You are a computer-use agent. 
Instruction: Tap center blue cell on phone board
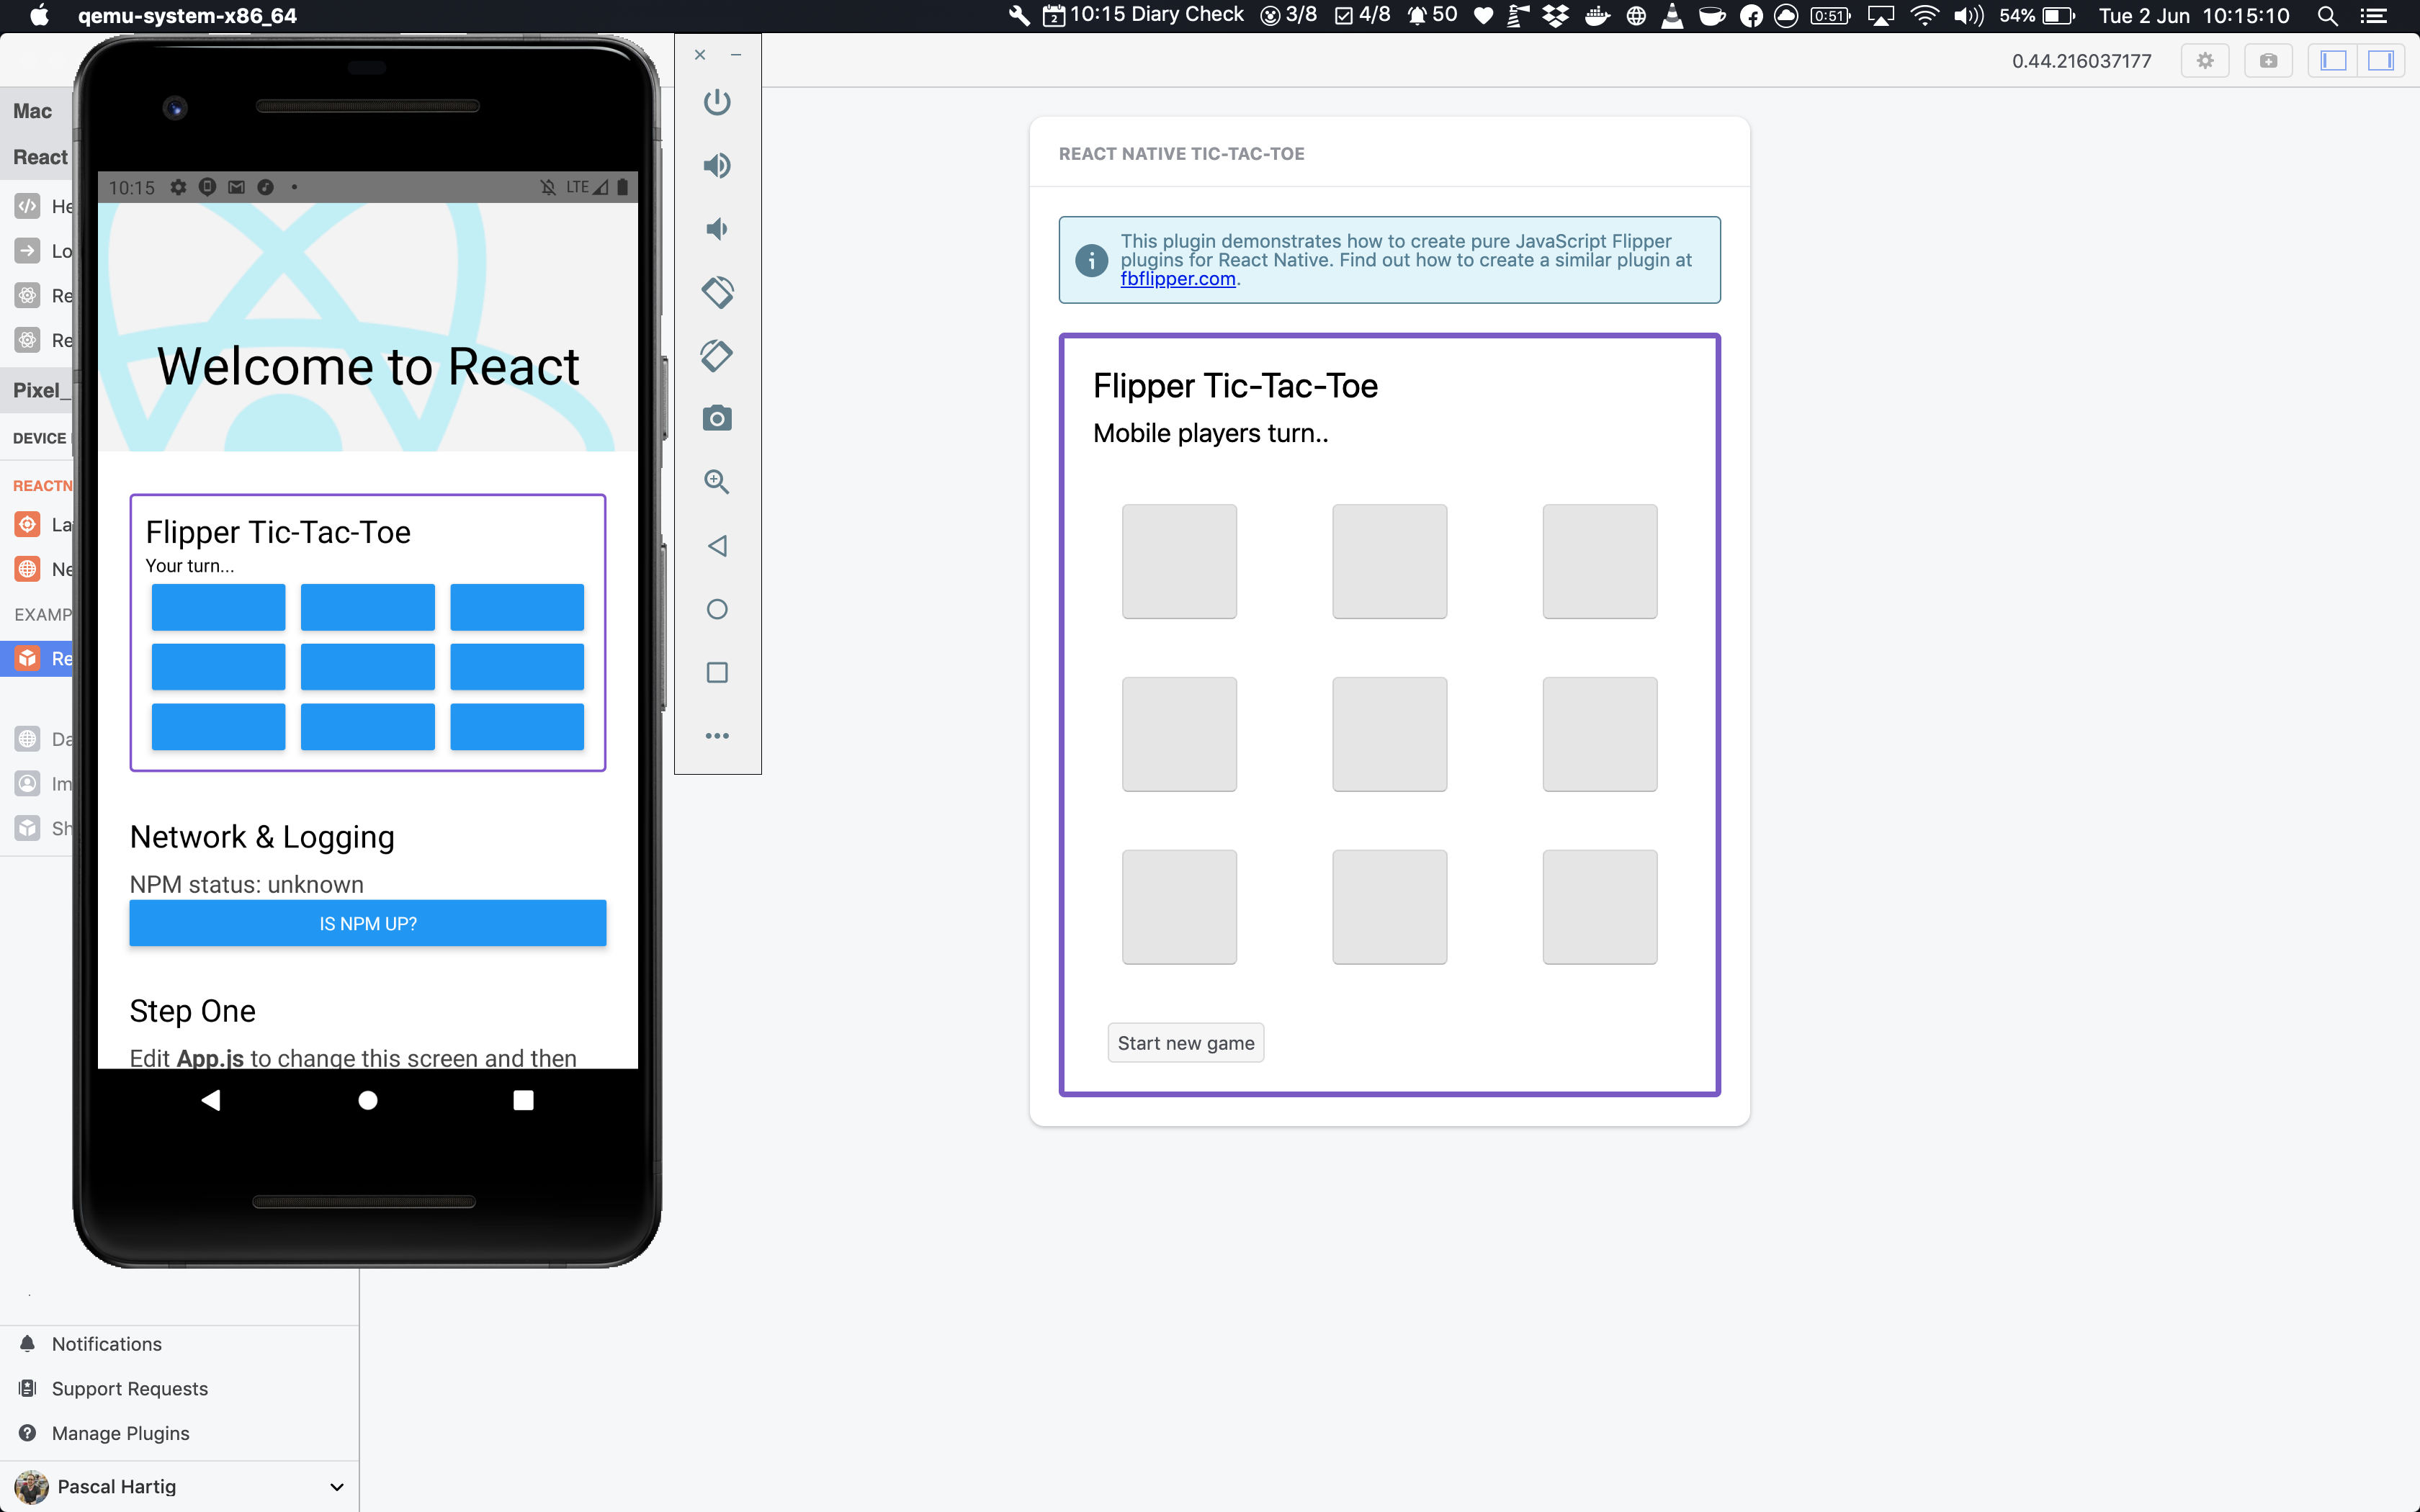(367, 667)
